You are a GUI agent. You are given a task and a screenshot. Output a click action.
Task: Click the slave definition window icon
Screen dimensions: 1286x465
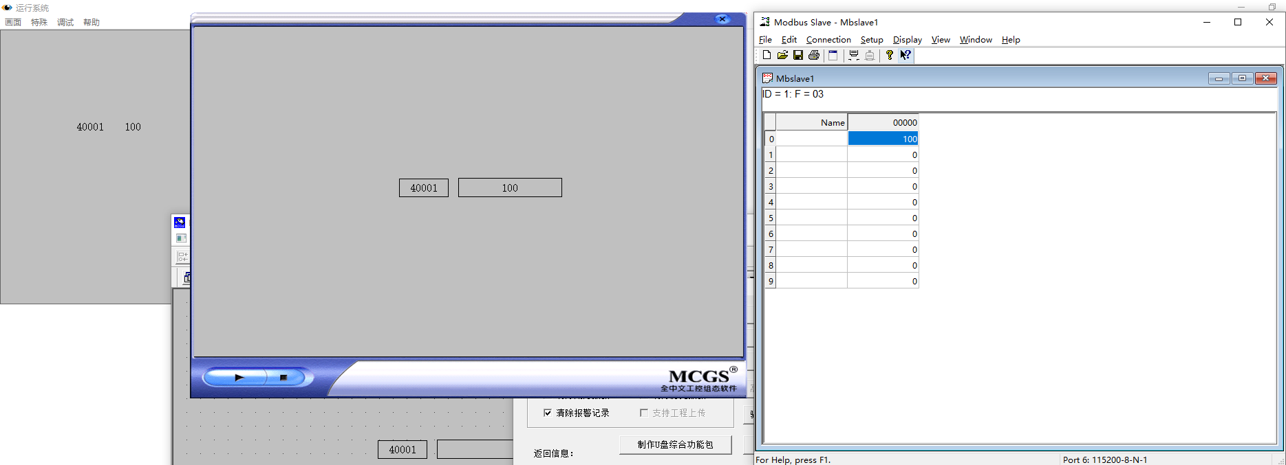[833, 56]
